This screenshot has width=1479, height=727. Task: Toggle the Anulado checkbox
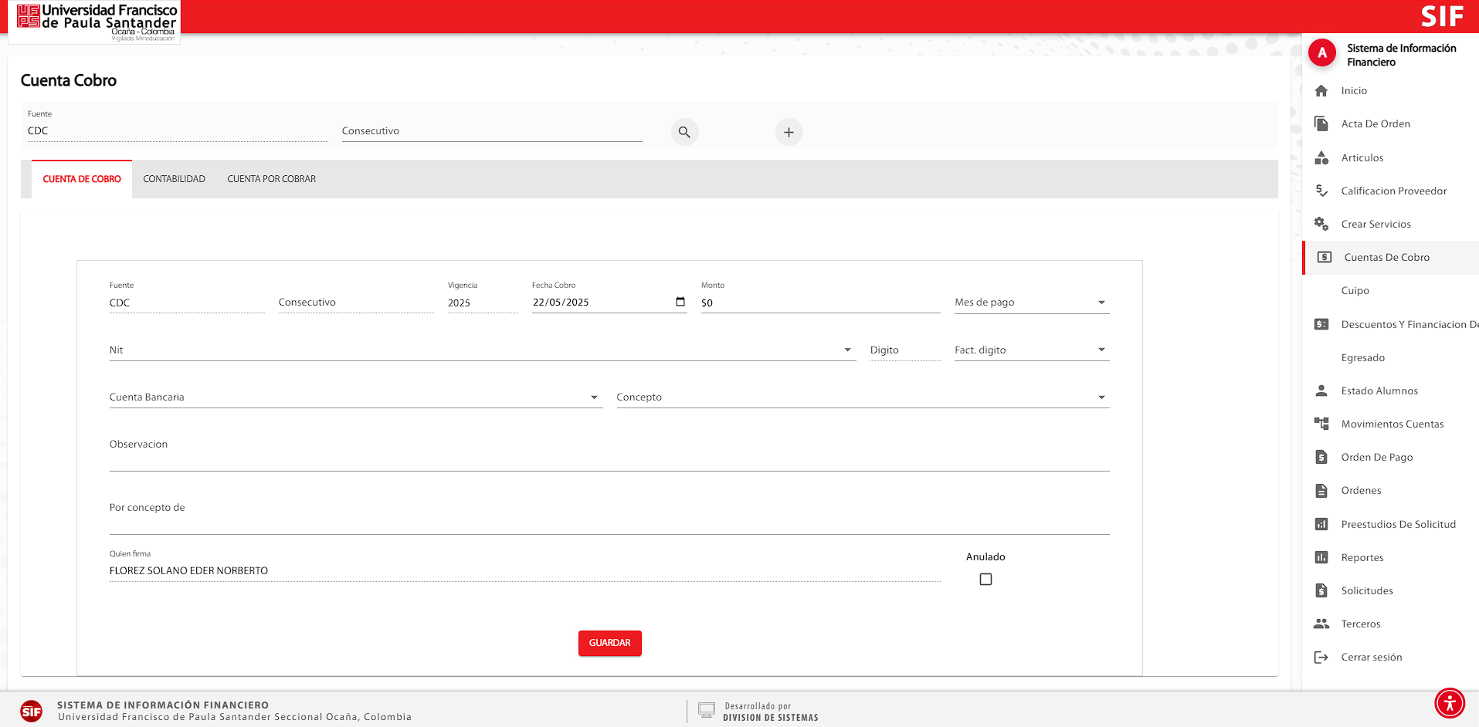[x=985, y=579]
